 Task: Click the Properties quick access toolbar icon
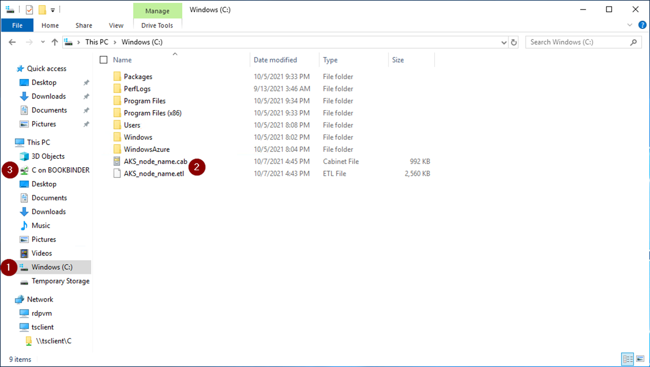pyautogui.click(x=29, y=10)
